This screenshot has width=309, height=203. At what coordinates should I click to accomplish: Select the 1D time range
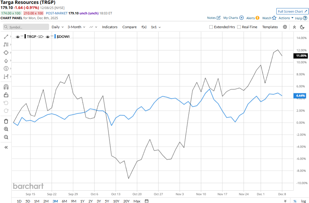point(19,201)
